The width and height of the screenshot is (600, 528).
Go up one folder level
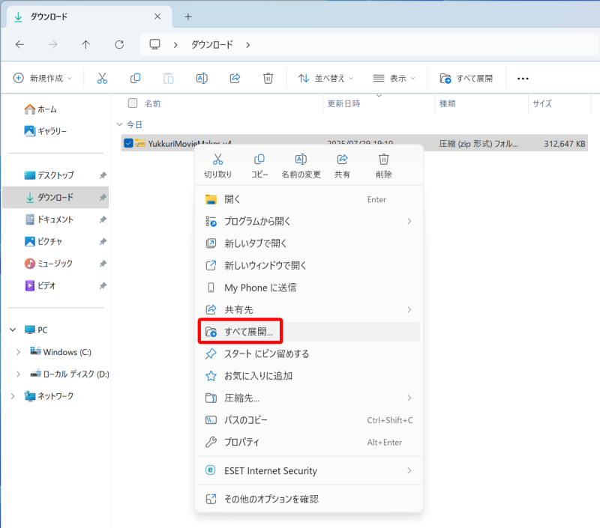click(x=85, y=45)
